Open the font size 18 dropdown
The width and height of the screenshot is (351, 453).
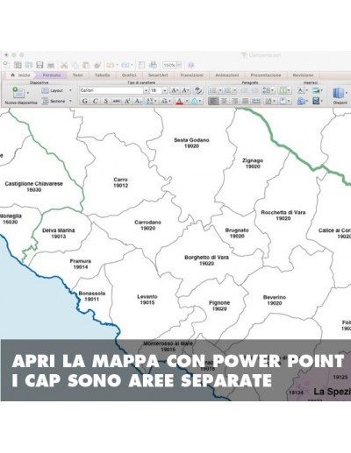pyautogui.click(x=165, y=90)
